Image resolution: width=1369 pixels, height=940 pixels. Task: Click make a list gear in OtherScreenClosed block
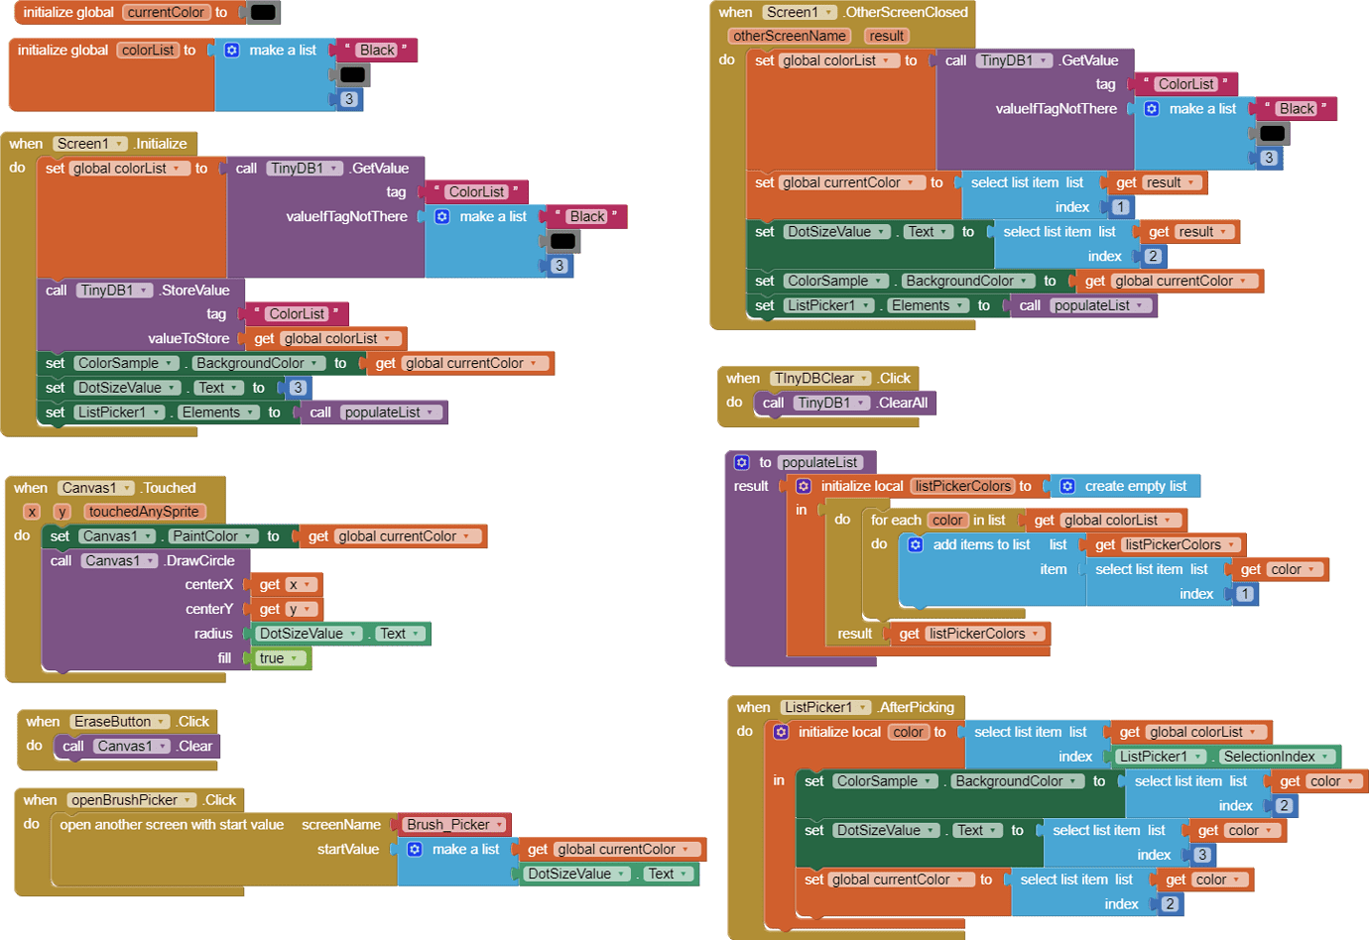1152,109
